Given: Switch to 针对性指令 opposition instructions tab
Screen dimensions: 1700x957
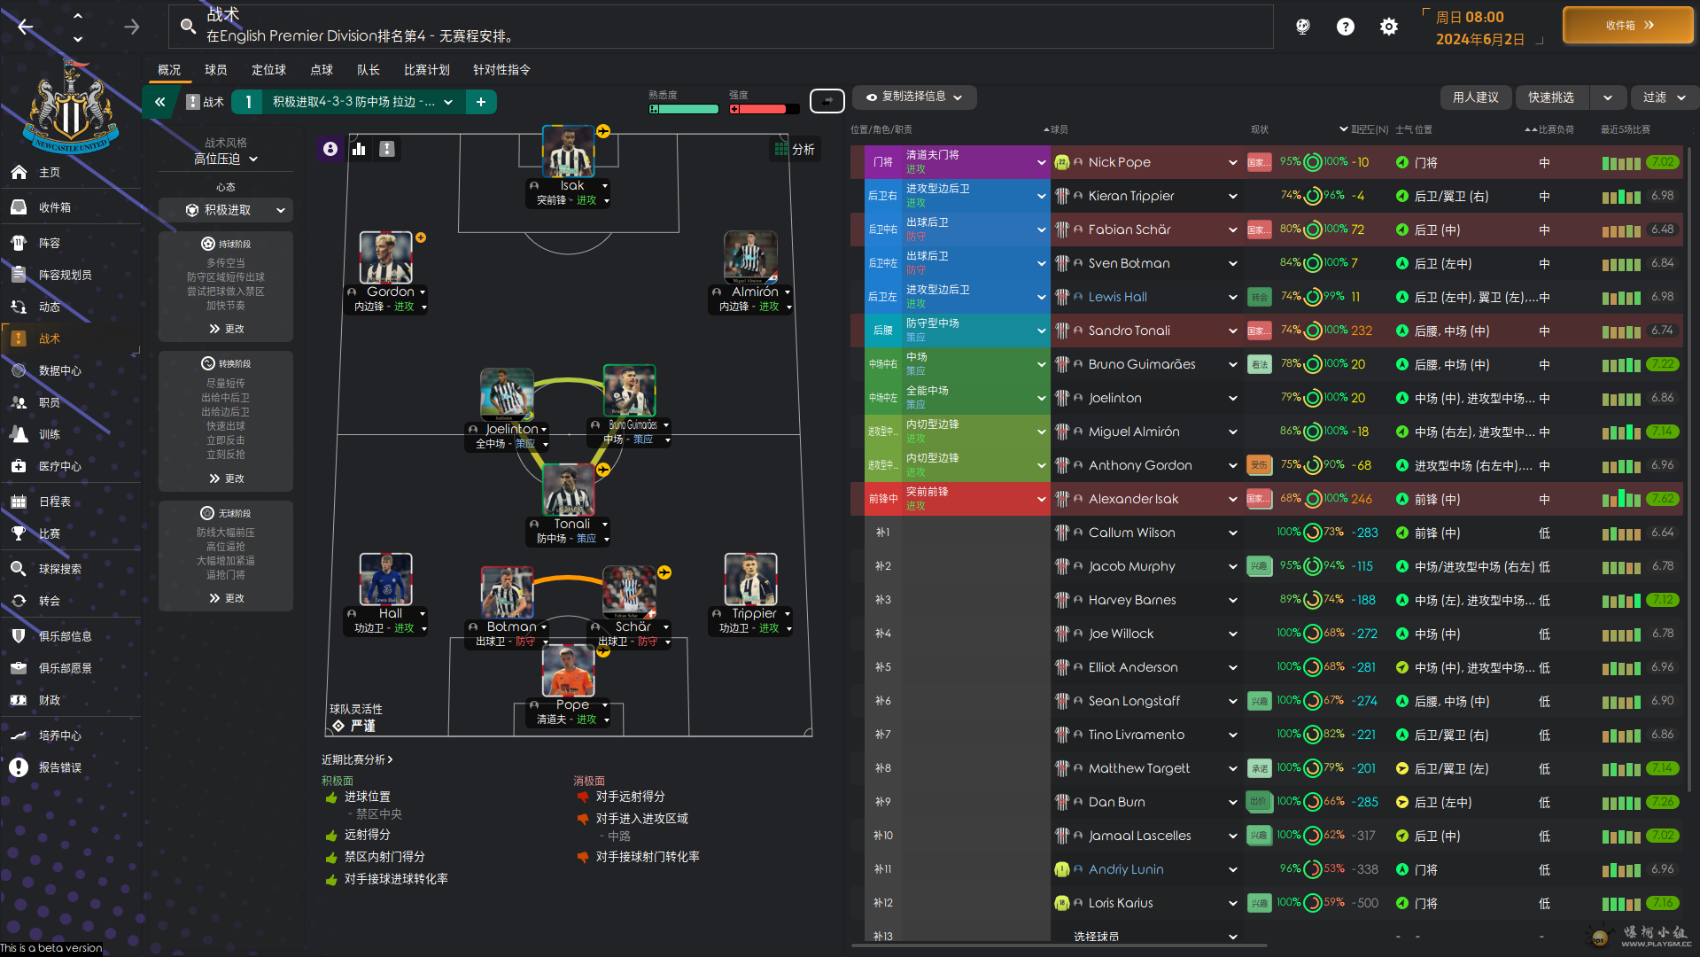Looking at the screenshot, I should click(x=501, y=70).
